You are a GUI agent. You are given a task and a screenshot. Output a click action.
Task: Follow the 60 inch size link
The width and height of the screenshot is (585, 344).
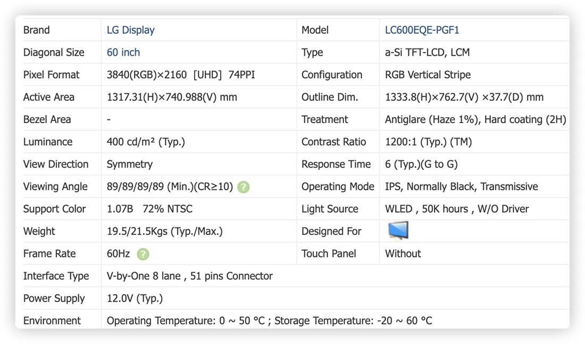(123, 52)
